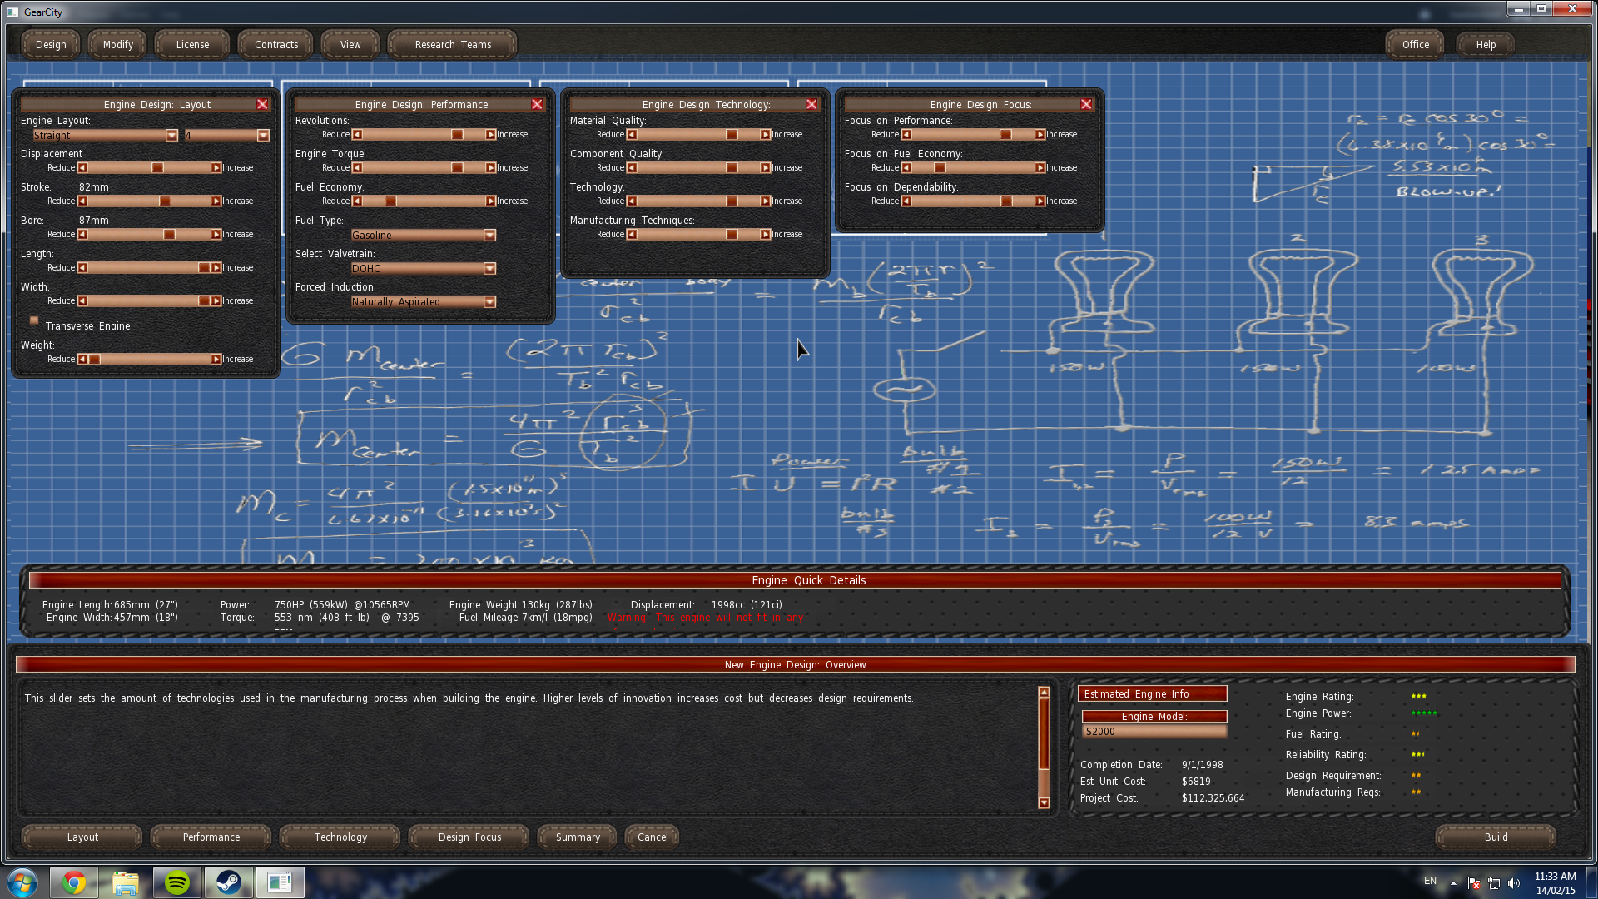1598x899 pixels.
Task: Open the Naturally Aspirated induction dropdown
Action: pos(489,302)
